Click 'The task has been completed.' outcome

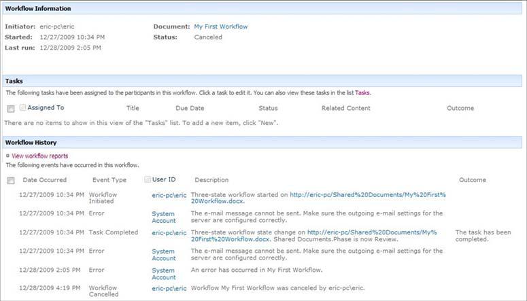[x=483, y=236]
